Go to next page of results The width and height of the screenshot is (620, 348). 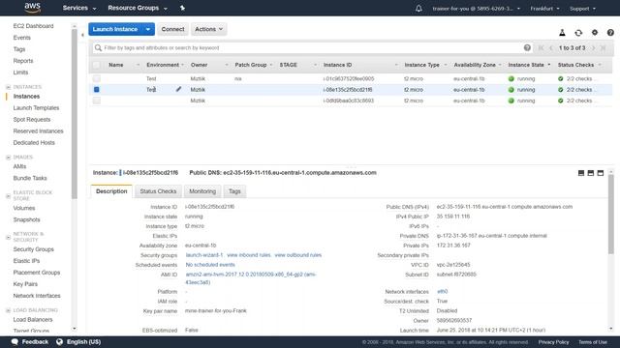(593, 47)
